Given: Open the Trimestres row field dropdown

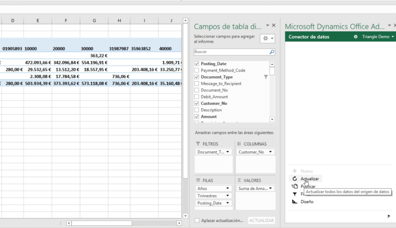Looking at the screenshot, I should coord(228,196).
